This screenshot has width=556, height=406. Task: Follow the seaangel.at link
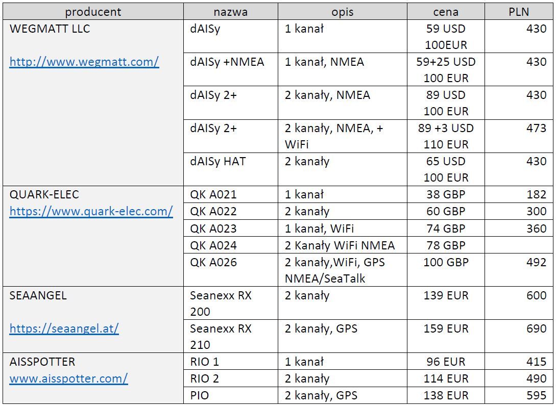(x=64, y=329)
